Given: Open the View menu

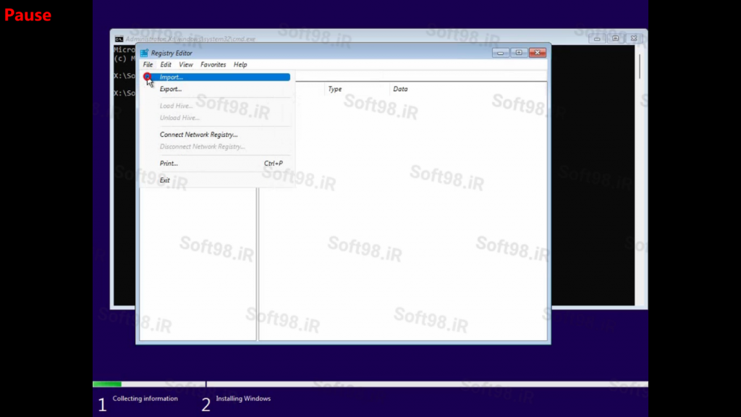Looking at the screenshot, I should point(186,64).
